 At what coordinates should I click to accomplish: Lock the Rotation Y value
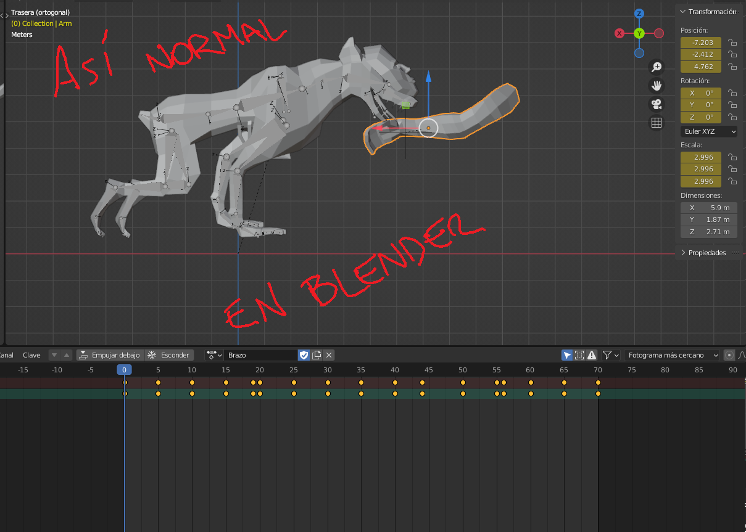(732, 105)
